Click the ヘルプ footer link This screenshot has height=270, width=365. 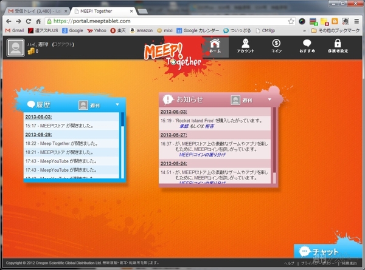click(x=289, y=263)
